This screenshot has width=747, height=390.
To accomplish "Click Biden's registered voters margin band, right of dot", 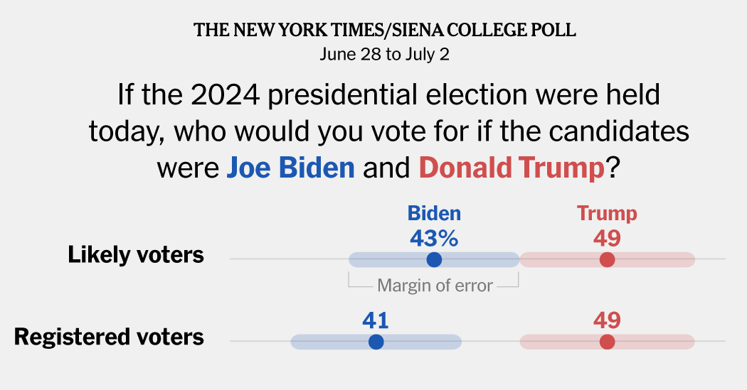I will click(423, 342).
